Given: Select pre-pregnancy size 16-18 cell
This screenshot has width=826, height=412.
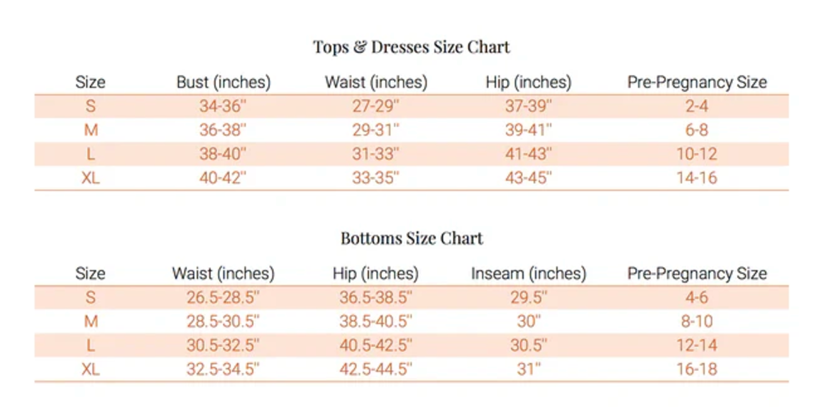Looking at the screenshot, I should pos(697,369).
